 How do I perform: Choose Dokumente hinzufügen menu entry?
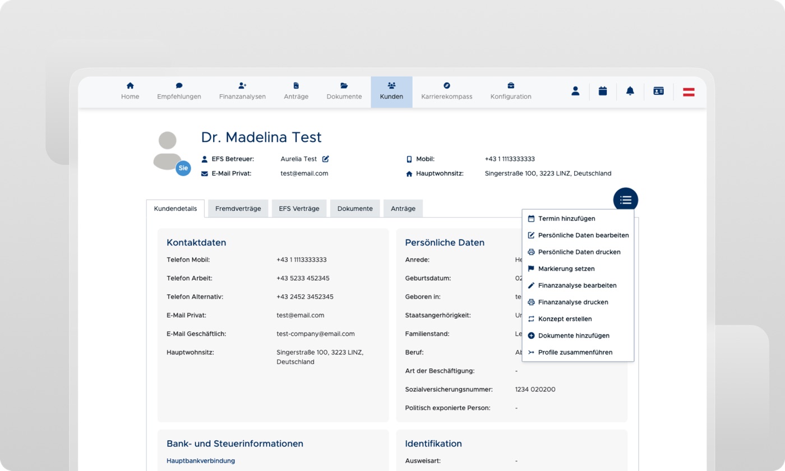click(578, 335)
